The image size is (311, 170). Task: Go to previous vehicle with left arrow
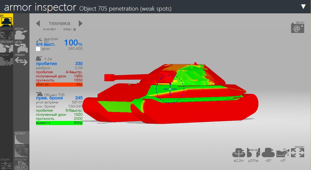tap(38, 23)
